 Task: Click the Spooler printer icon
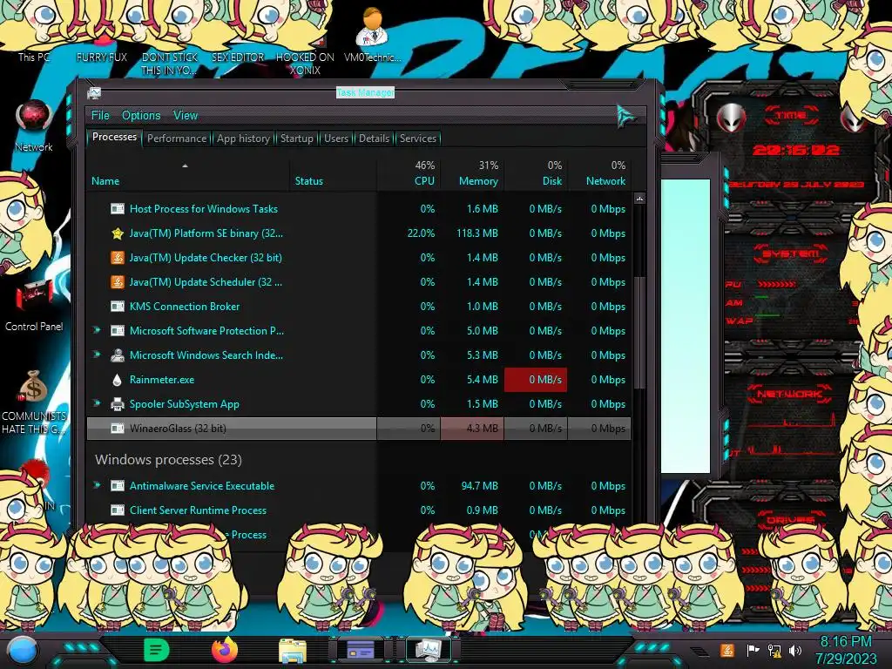[118, 404]
